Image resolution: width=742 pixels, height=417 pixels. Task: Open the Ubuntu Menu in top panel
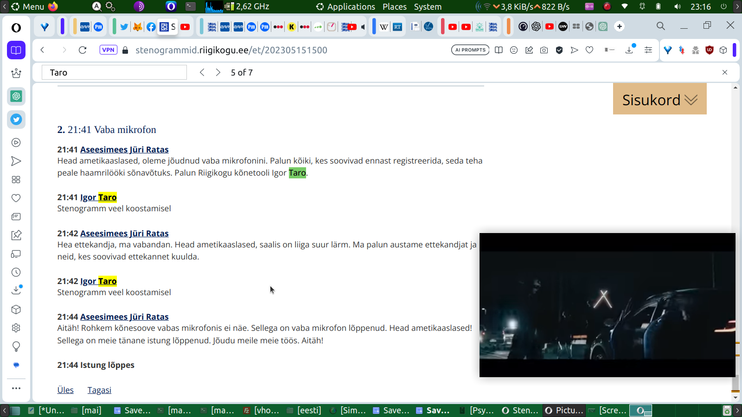pyautogui.click(x=27, y=6)
